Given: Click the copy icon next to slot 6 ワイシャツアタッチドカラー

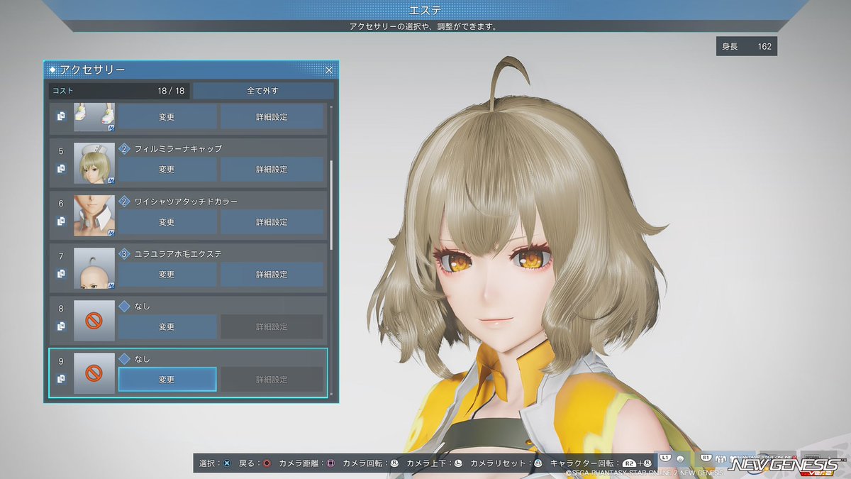Looking at the screenshot, I should click(x=61, y=220).
